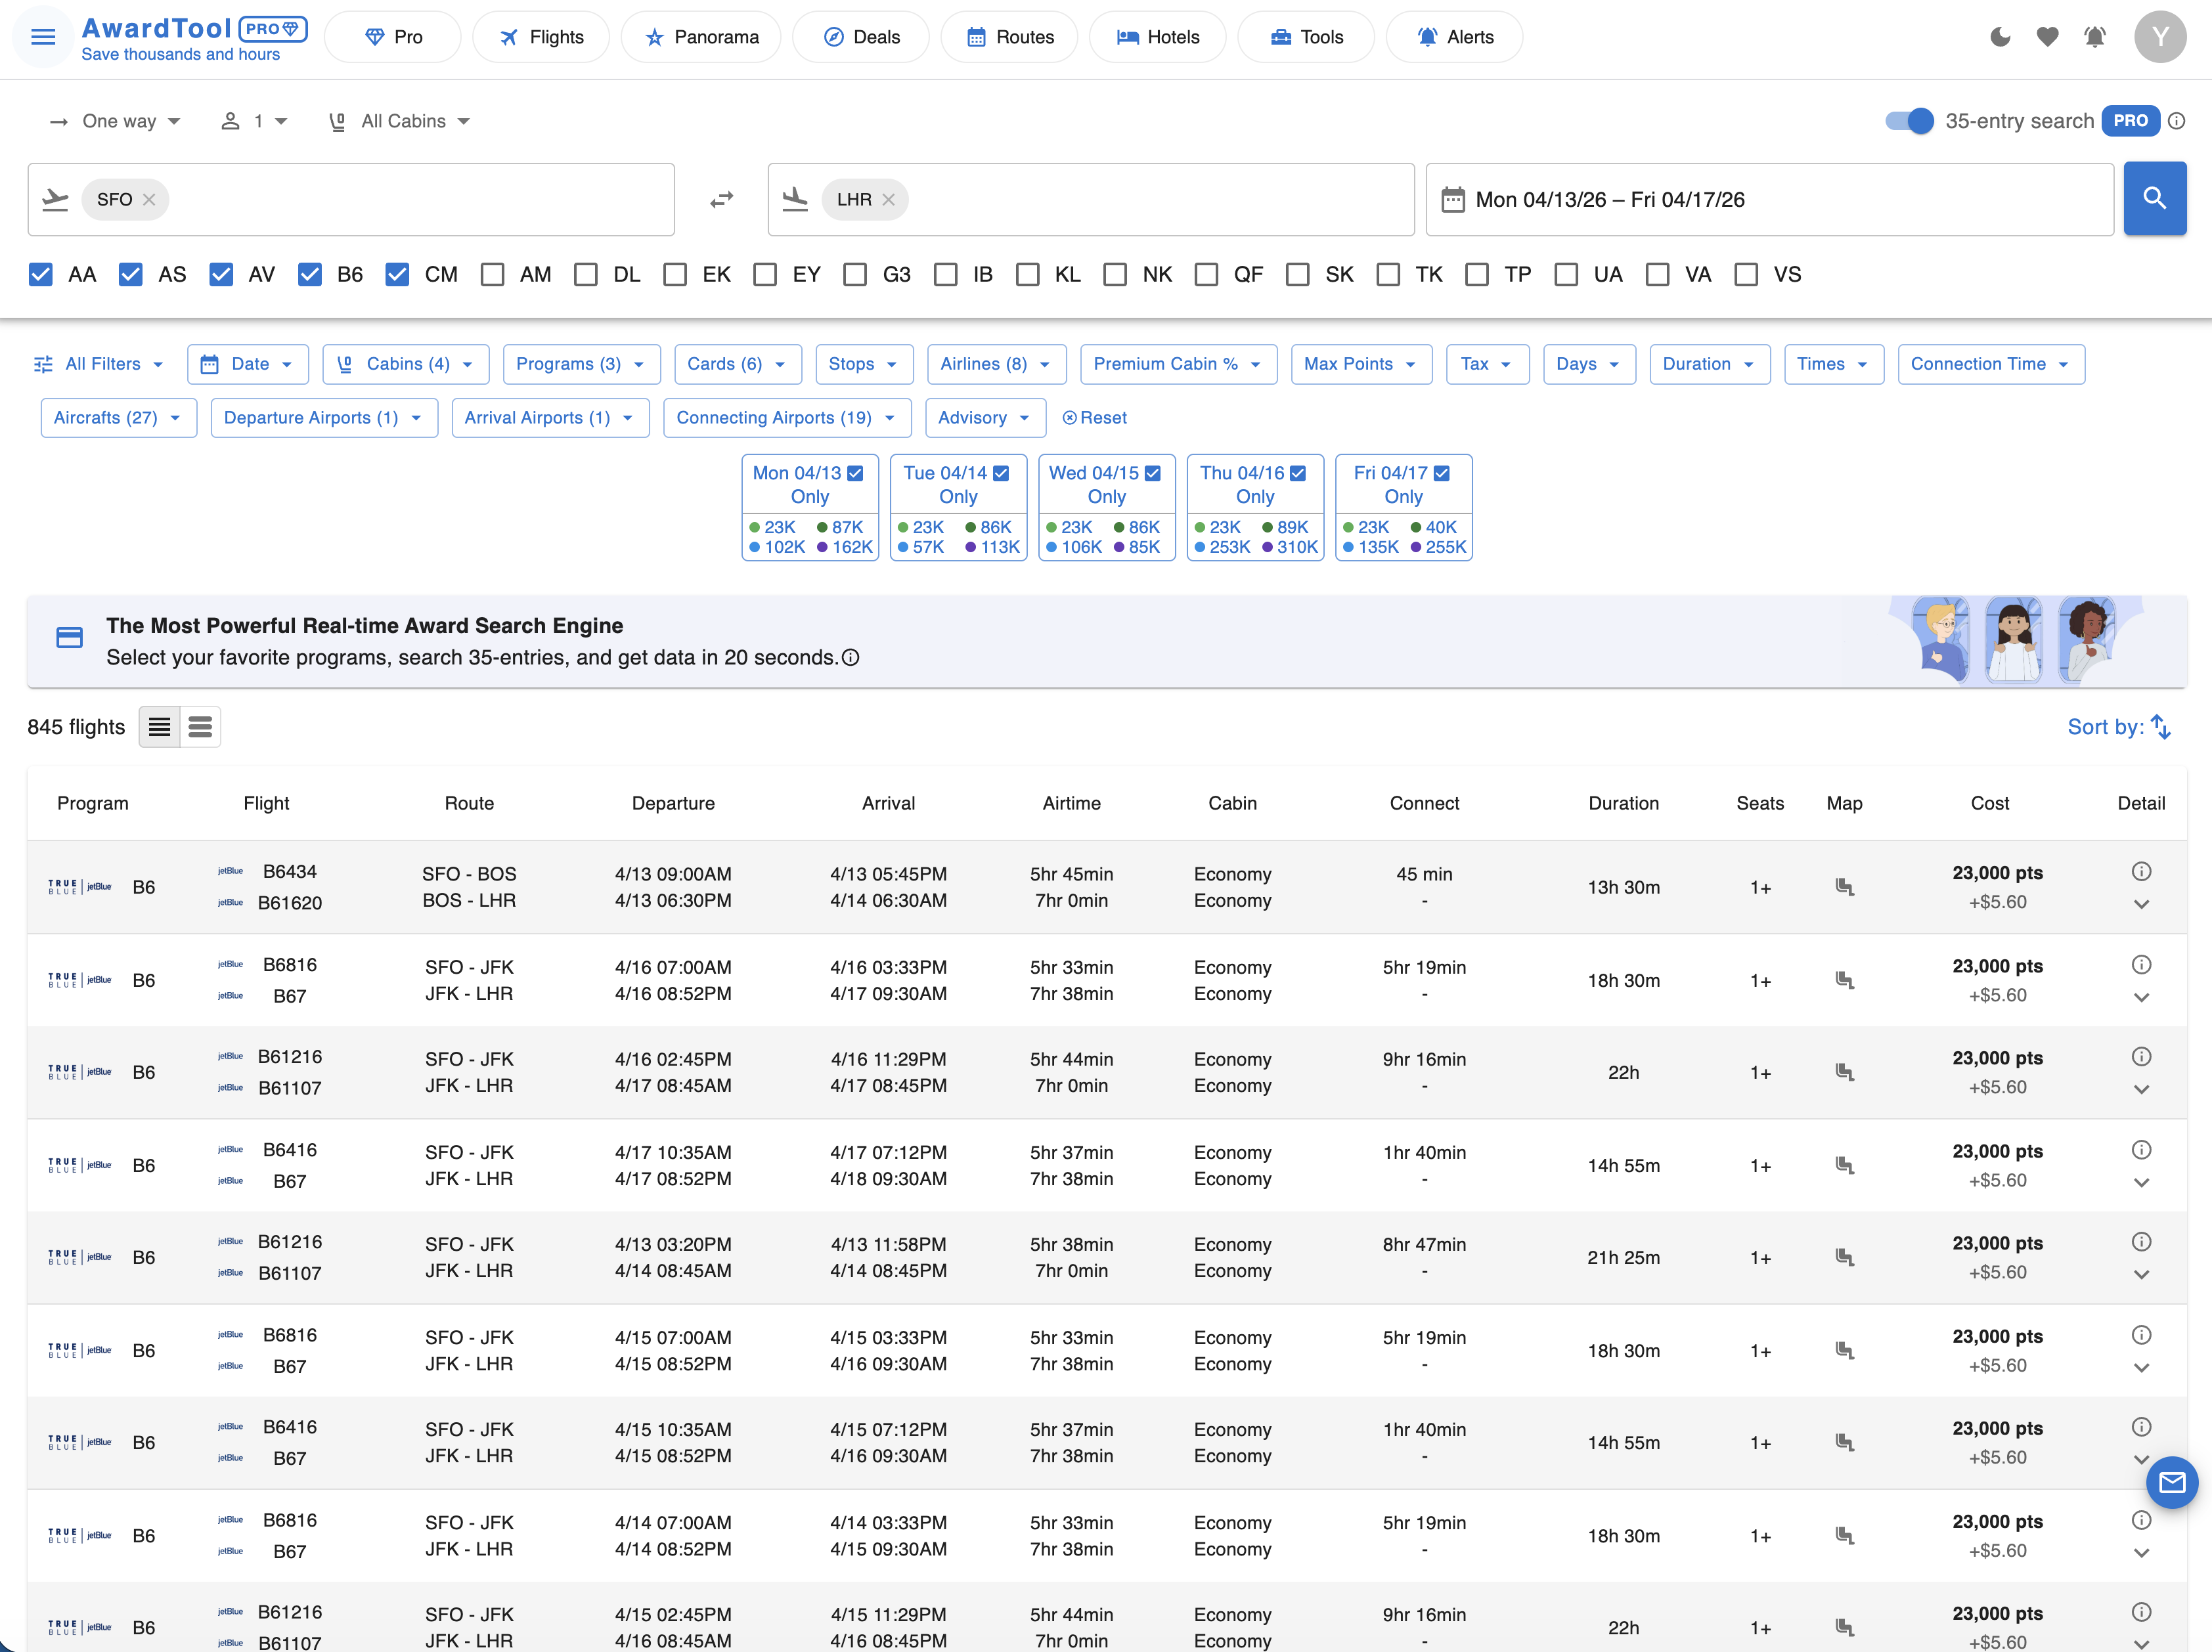Viewport: 2212px width, 1652px height.
Task: Open the Deals nav tab
Action: [x=861, y=37]
